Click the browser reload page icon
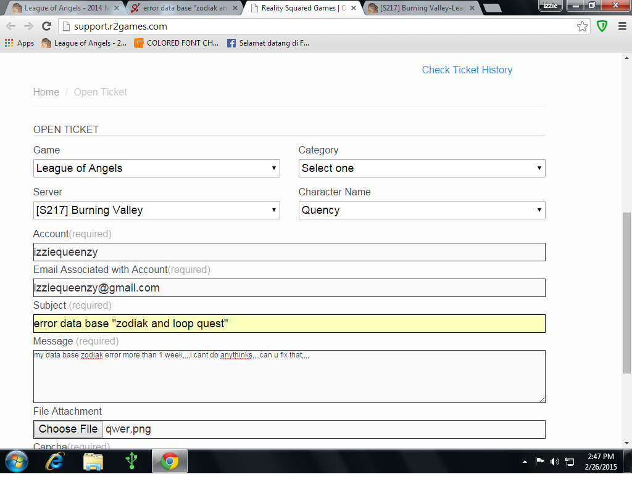 46,26
